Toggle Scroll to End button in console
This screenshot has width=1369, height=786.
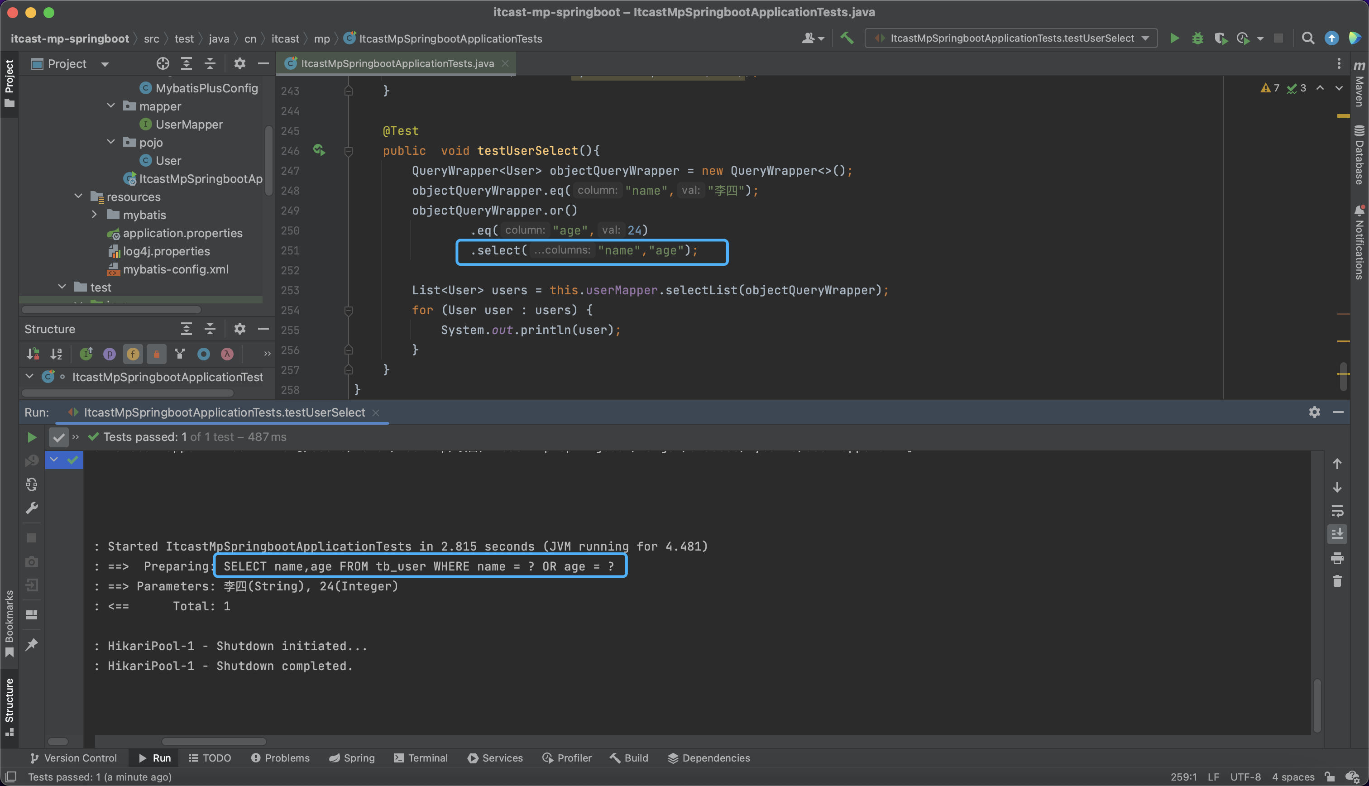(1337, 534)
